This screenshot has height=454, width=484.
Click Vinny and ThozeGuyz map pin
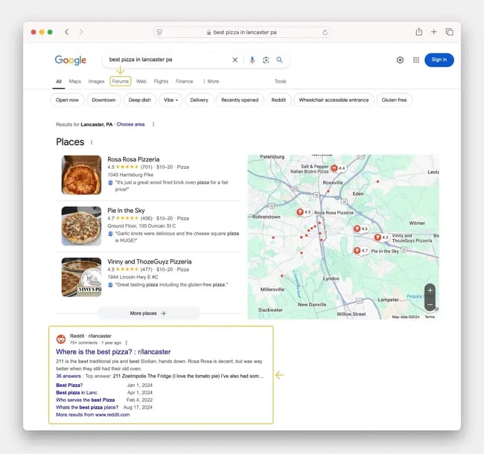pos(378,237)
